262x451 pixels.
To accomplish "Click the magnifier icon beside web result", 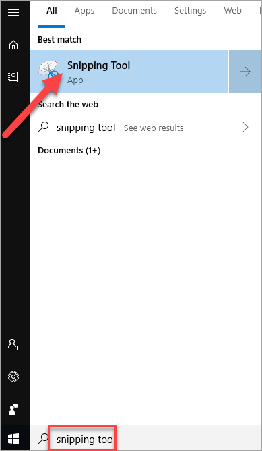I will point(43,127).
